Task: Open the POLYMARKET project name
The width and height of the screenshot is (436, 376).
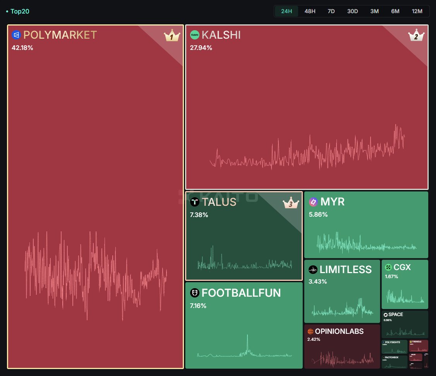Action: pyautogui.click(x=60, y=35)
